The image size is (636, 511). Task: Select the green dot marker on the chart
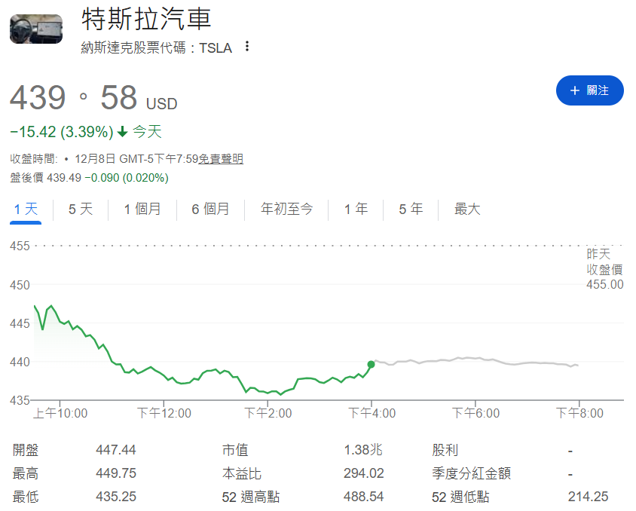371,365
